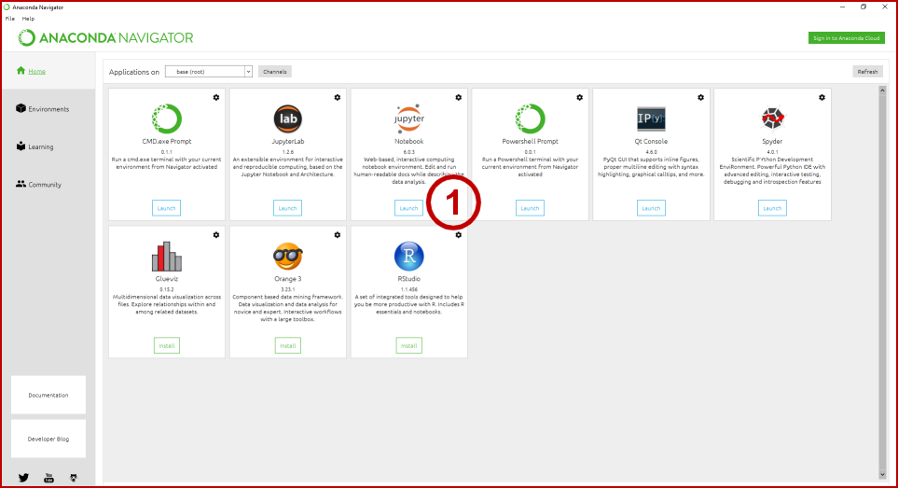Screen dimensions: 898x488
Task: Click the Spyder app icon
Action: [772, 119]
